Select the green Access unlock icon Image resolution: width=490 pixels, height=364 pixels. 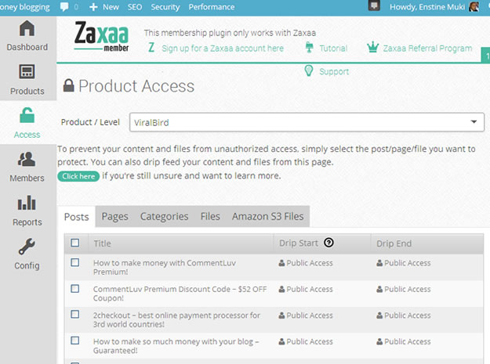pyautogui.click(x=27, y=115)
